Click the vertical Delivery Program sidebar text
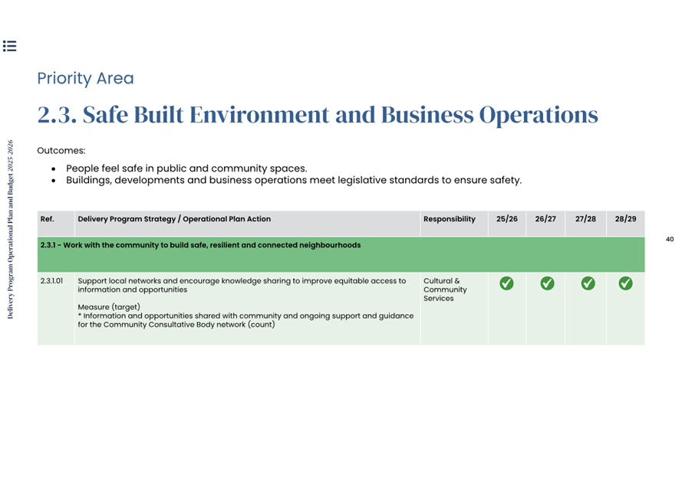The image size is (682, 481). (11, 229)
